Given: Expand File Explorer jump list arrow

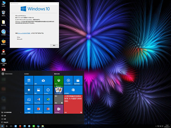Looking at the screenshot, I should tap(21, 113).
